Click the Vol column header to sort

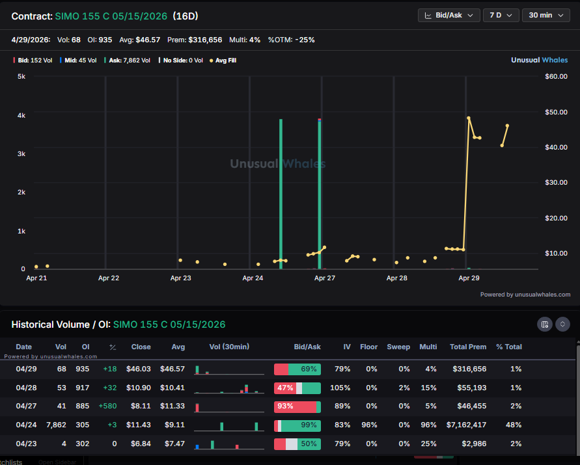tap(61, 347)
